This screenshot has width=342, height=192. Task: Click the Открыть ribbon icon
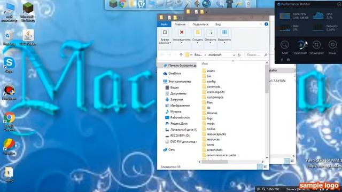(211, 33)
